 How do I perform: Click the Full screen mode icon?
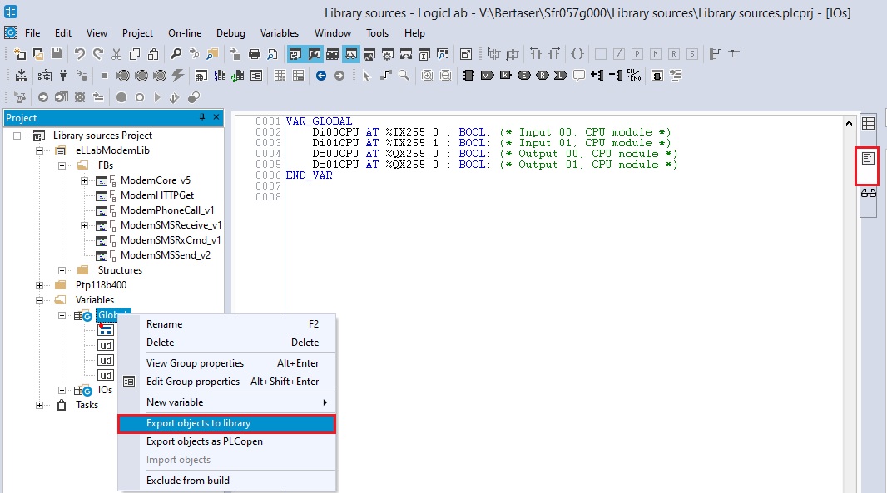pos(466,54)
